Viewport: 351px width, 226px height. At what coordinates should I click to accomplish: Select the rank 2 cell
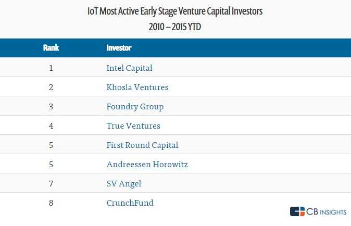51,87
